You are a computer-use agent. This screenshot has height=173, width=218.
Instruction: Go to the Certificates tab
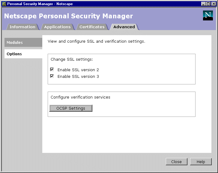pos(92,27)
